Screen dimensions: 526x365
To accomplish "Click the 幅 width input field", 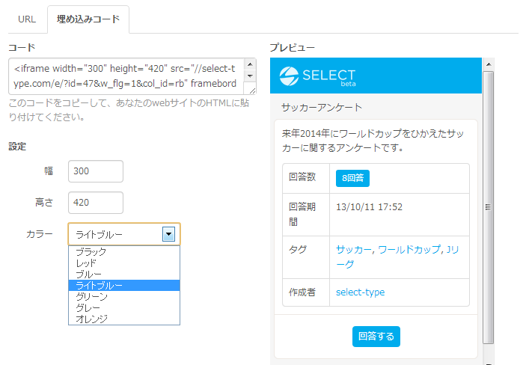I will pyautogui.click(x=95, y=171).
